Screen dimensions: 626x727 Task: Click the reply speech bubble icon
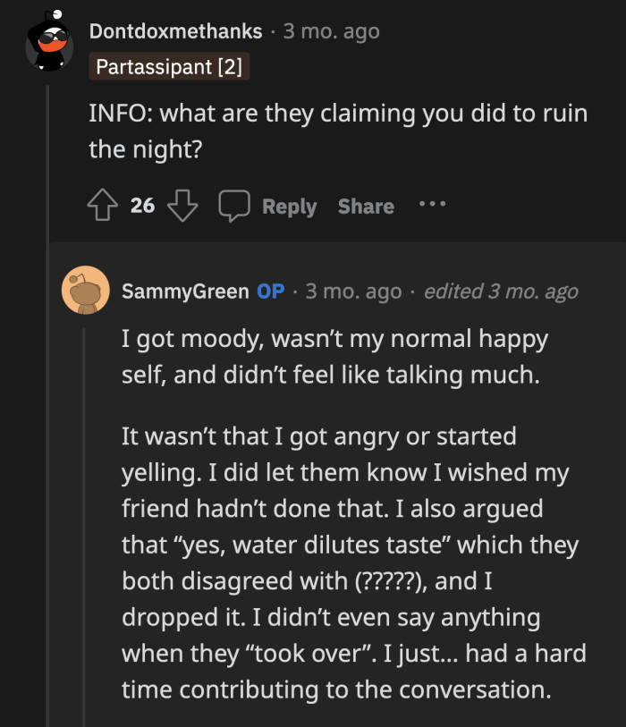[x=234, y=205]
